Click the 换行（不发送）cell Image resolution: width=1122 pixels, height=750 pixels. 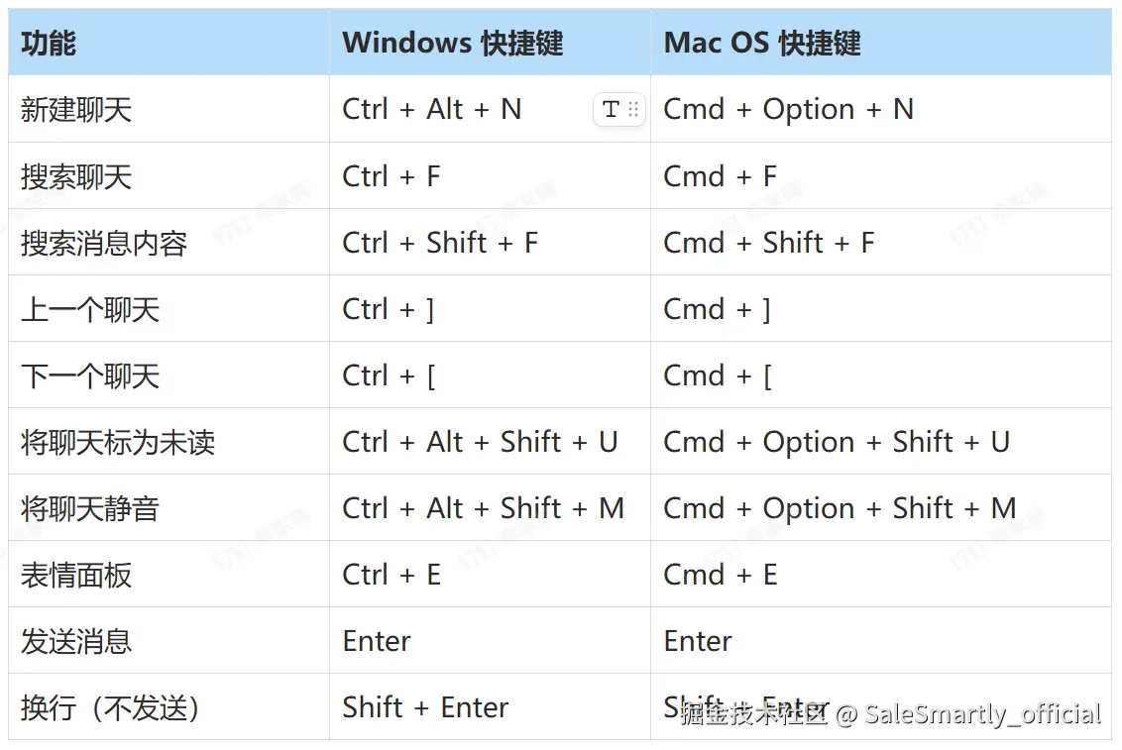(111, 707)
